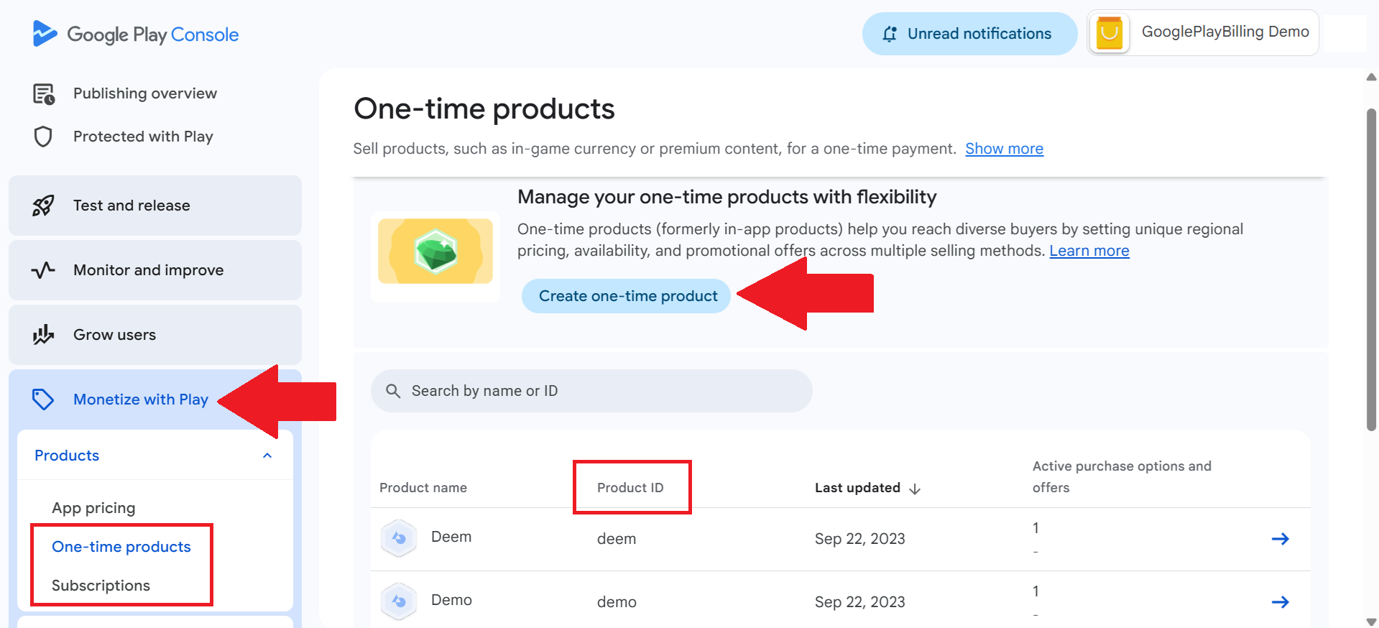Collapse the Products section chevron

click(267, 456)
